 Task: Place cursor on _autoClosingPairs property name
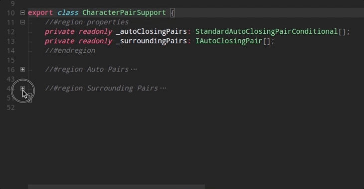point(151,31)
